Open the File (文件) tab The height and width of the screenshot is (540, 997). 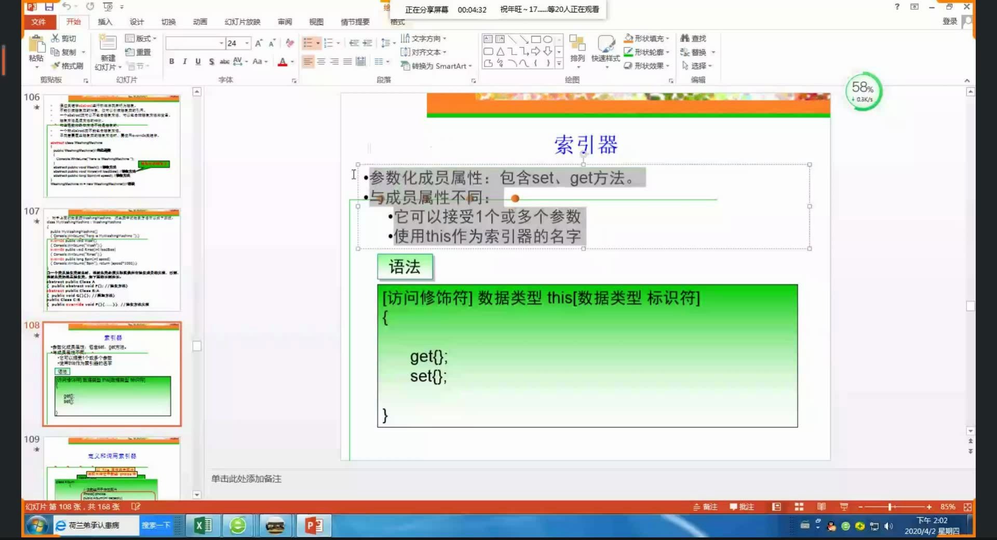click(x=38, y=22)
